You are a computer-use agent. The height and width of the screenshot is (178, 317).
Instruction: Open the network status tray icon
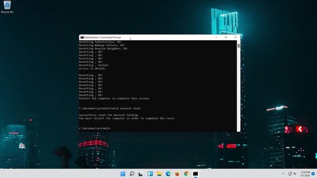pyautogui.click(x=290, y=174)
